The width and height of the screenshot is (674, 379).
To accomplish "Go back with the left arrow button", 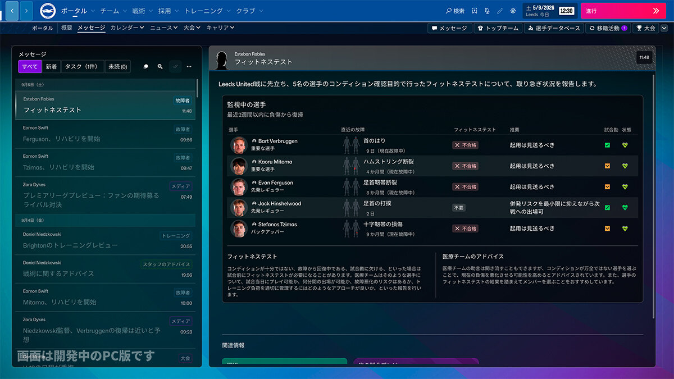I will (x=12, y=11).
